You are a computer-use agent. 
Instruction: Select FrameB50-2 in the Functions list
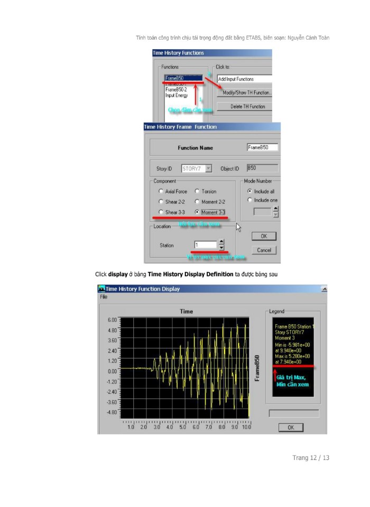click(x=176, y=90)
